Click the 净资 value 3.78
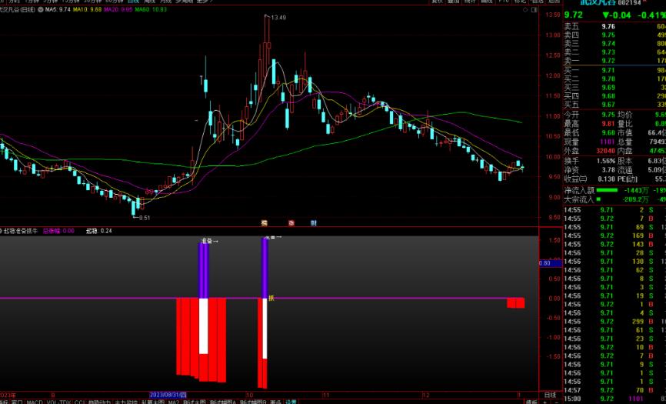The image size is (666, 404). (x=608, y=170)
